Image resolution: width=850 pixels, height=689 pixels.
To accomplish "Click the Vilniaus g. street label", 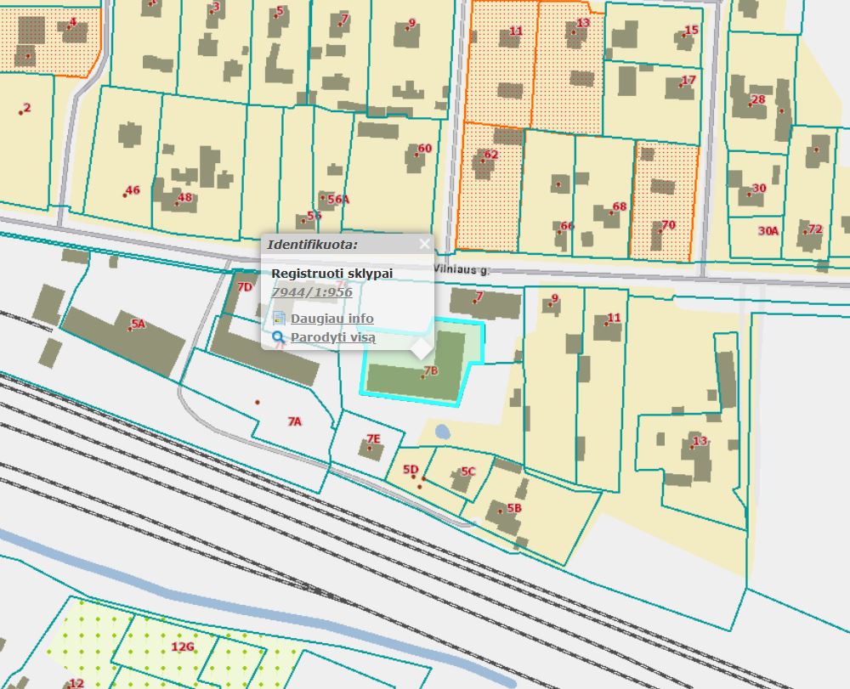I will [x=461, y=268].
